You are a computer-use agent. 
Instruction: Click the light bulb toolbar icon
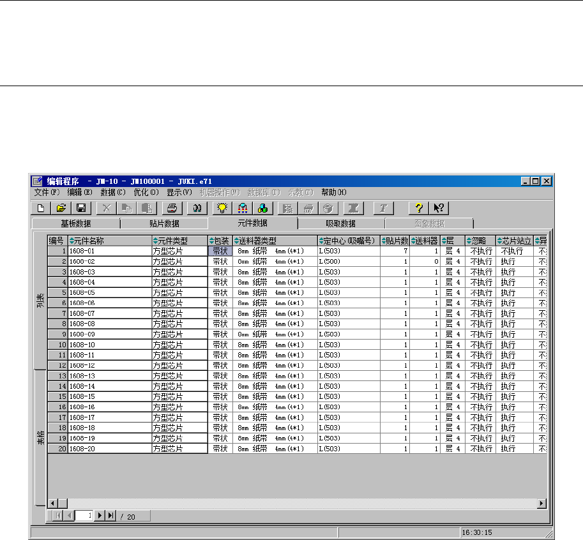222,208
